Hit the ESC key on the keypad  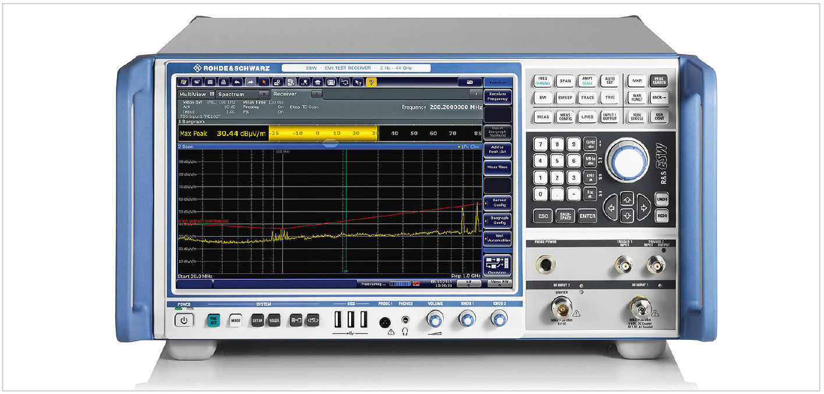(x=543, y=216)
